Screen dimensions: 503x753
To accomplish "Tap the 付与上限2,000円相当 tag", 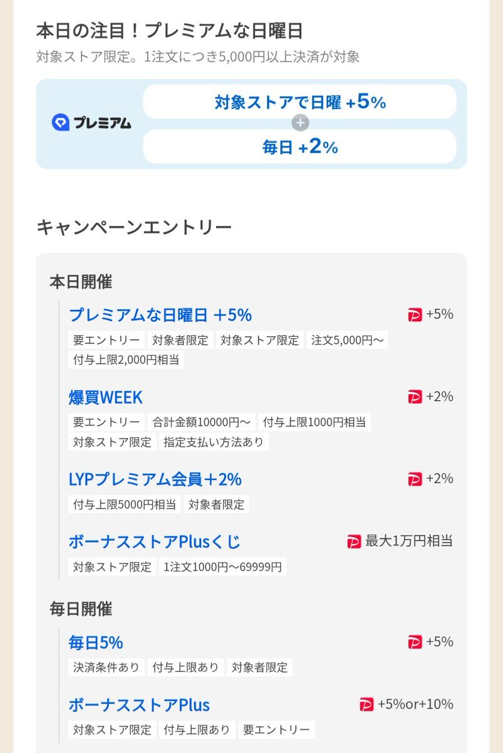I will 126,360.
